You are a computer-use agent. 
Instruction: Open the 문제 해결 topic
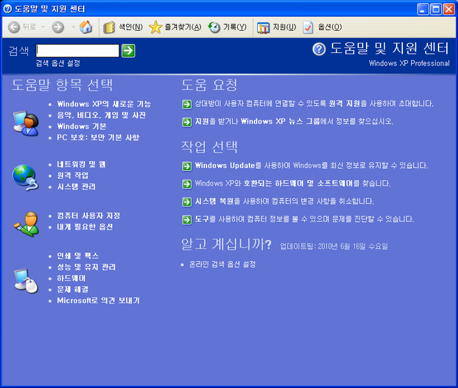72,289
